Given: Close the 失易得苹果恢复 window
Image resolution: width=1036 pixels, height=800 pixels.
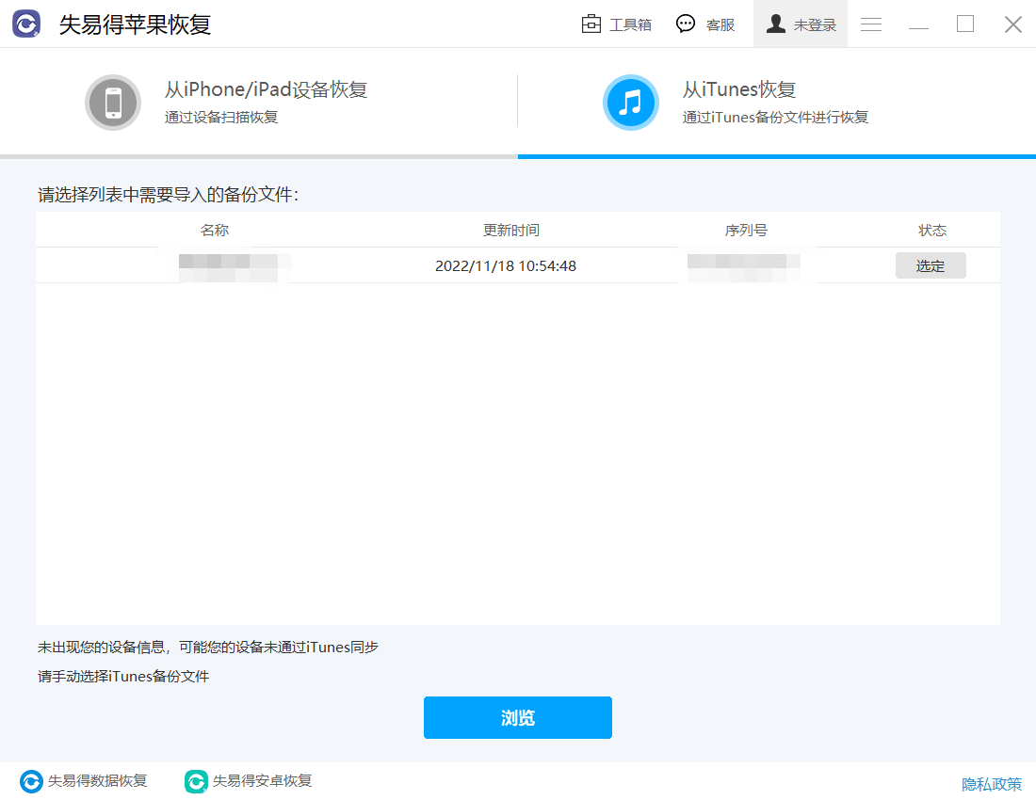Looking at the screenshot, I should click(x=1012, y=24).
